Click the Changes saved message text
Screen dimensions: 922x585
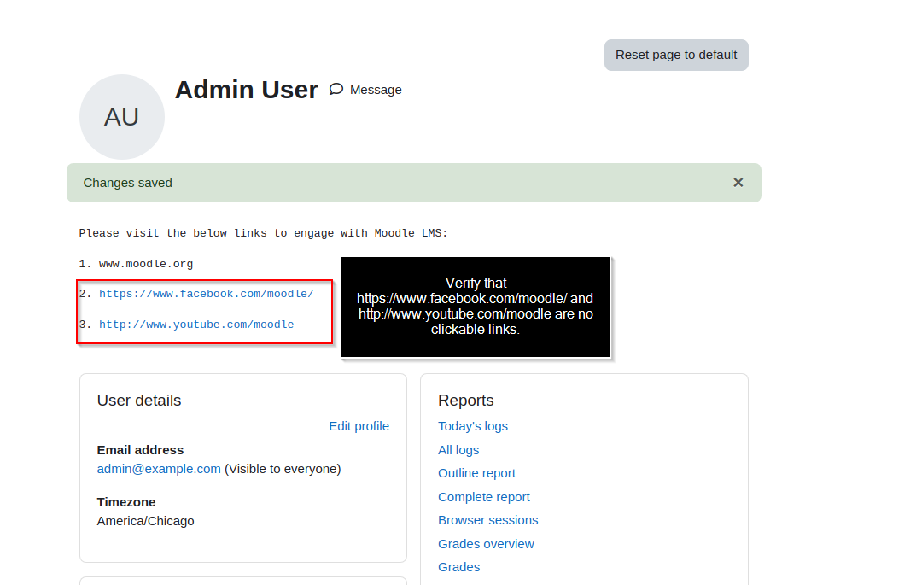[x=127, y=183]
